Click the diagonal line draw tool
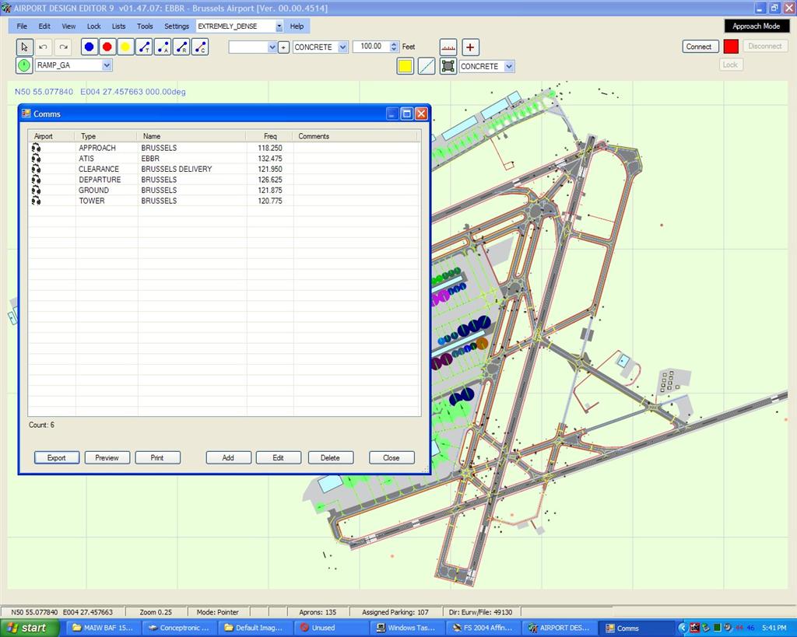This screenshot has width=797, height=637. pos(427,66)
